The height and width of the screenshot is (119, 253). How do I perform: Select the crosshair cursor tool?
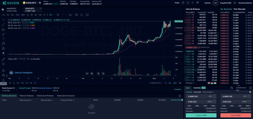tap(3, 20)
